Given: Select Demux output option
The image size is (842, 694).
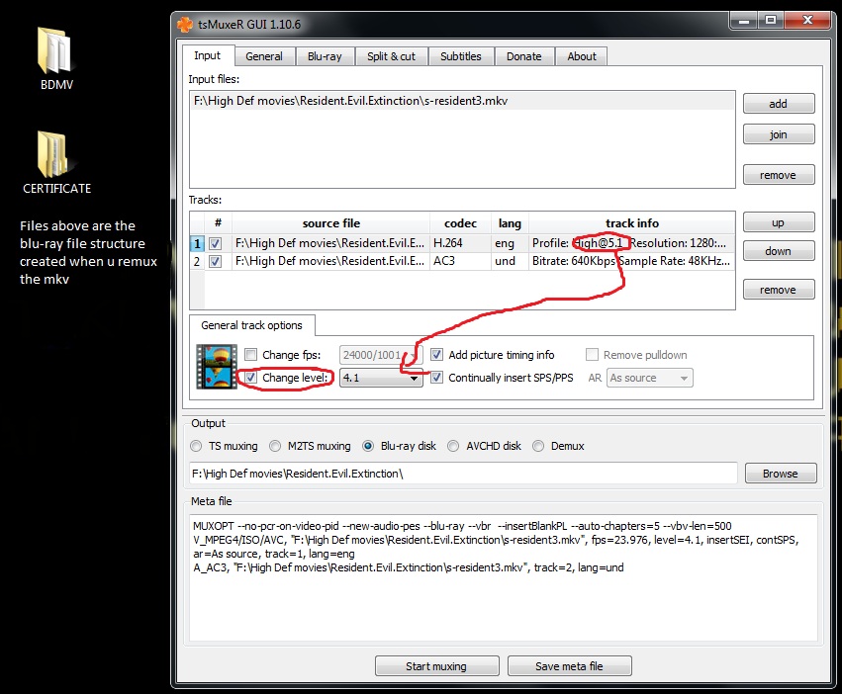Looking at the screenshot, I should click(538, 446).
